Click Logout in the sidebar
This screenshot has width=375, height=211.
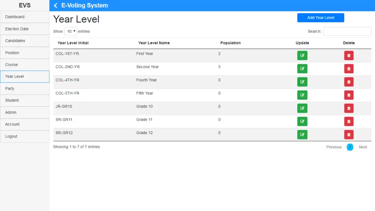[11, 136]
